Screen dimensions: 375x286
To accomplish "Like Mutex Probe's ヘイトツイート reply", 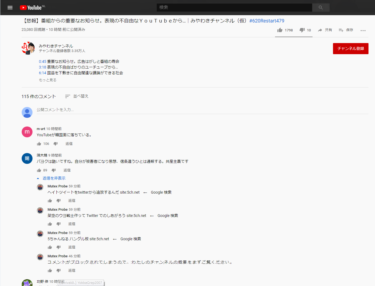I will click(x=50, y=201).
